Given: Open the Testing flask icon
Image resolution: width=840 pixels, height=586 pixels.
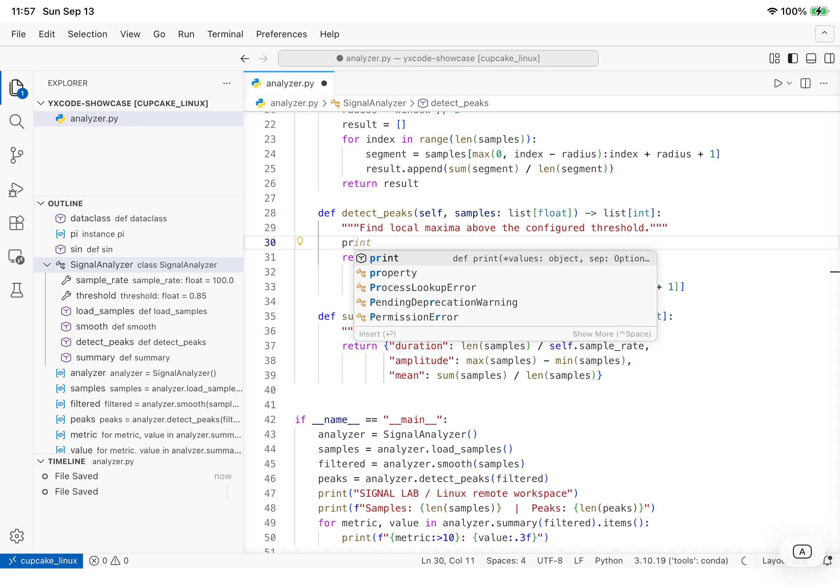Looking at the screenshot, I should coord(17,290).
